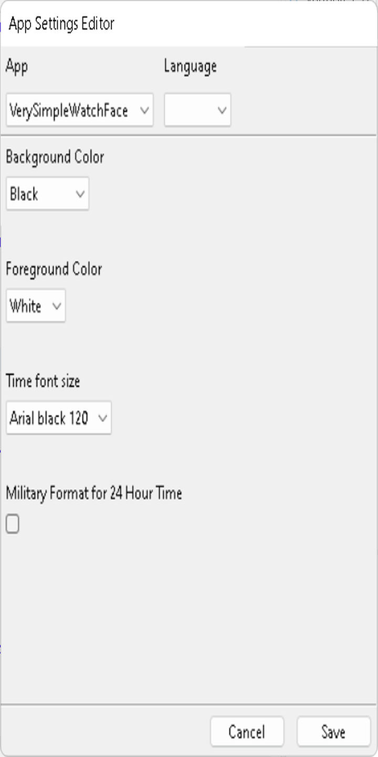Enable Military Format for 24 Hour Time checkbox
Image resolution: width=378 pixels, height=757 pixels.
pos(13,524)
